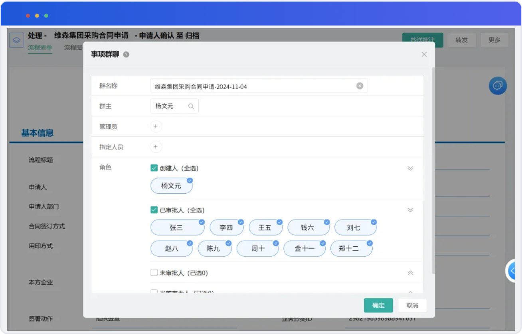This screenshot has width=522, height=334.
Task: Click the help question mark beside 事项群聊
Action: point(126,55)
